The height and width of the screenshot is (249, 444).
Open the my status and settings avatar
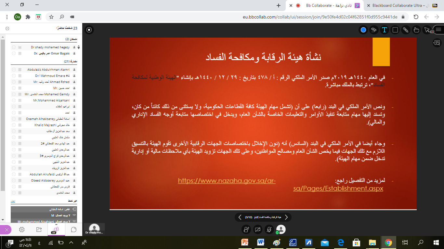(x=281, y=230)
